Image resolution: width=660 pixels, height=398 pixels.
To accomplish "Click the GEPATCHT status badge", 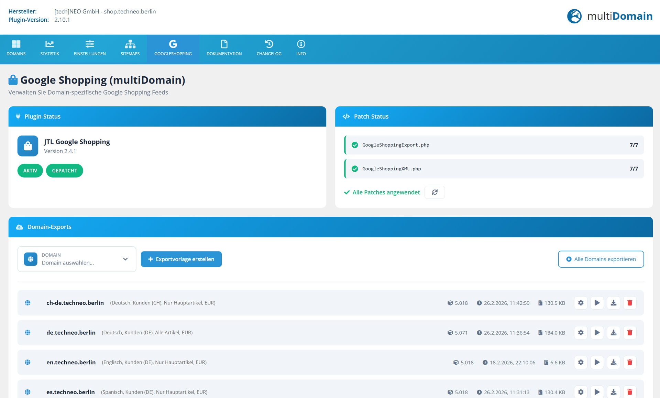I will 64,171.
